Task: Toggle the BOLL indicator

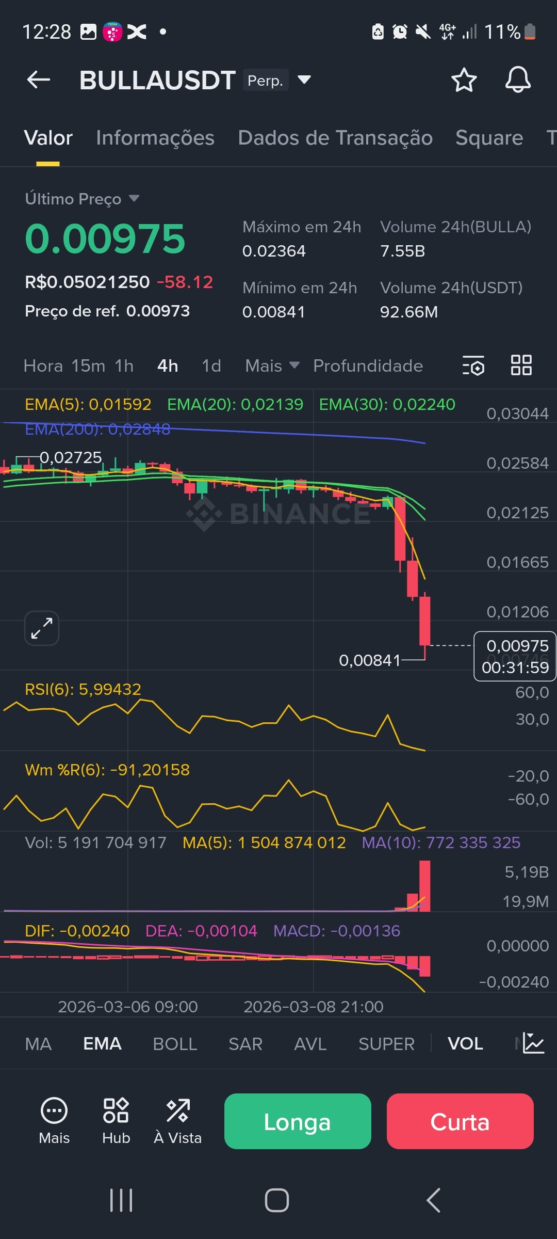Action: (175, 1044)
